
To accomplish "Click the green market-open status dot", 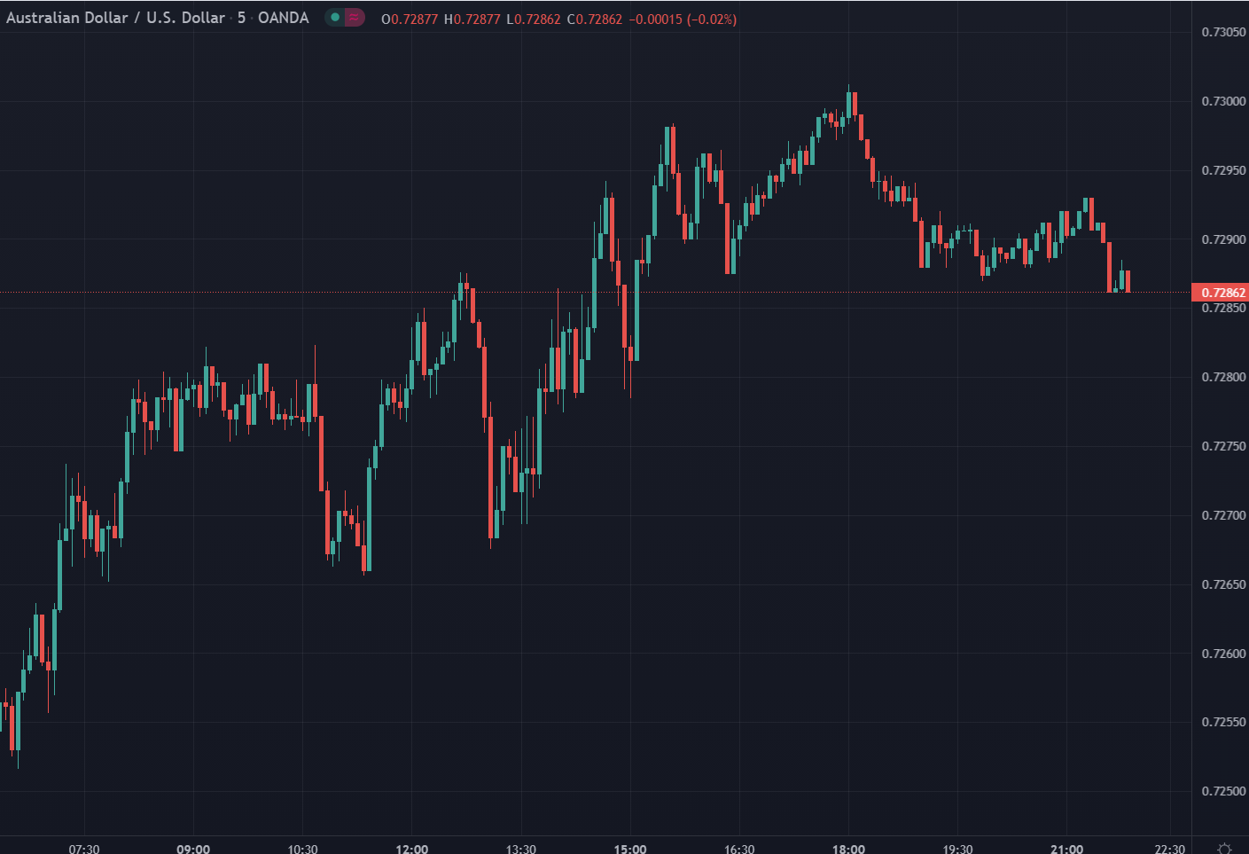I will (x=335, y=18).
